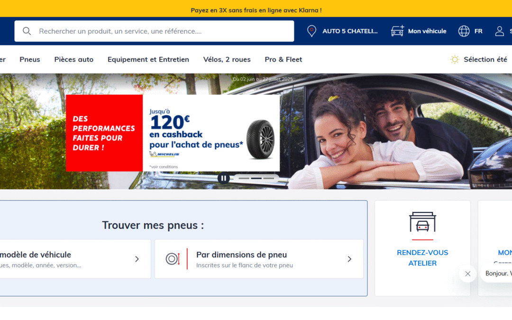Open the user account icon
Screen dimensions: 512x320
tap(499, 31)
